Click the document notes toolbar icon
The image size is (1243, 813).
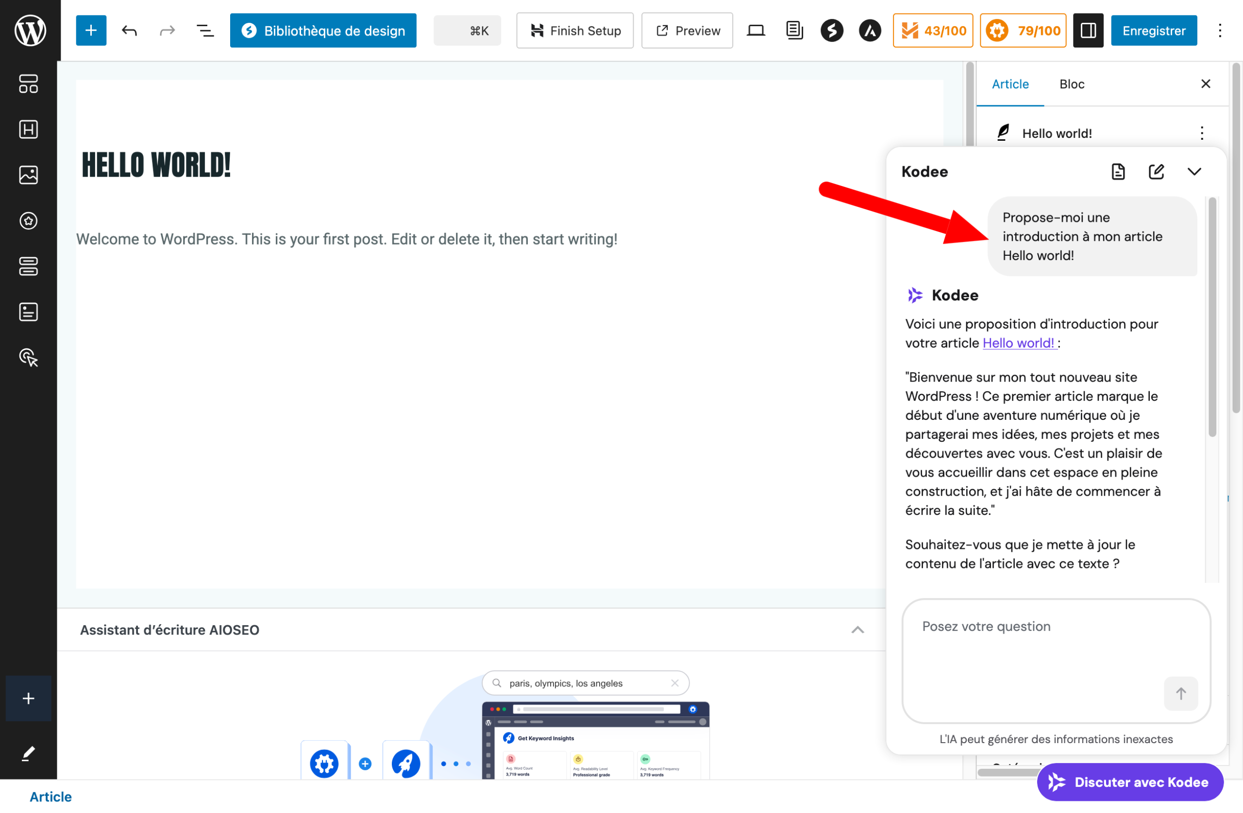(794, 30)
